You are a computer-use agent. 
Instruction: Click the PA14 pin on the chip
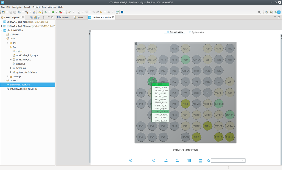point(174,48)
